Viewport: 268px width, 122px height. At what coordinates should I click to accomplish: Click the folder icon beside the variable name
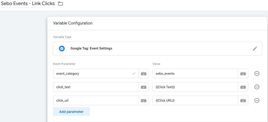tap(60, 4)
